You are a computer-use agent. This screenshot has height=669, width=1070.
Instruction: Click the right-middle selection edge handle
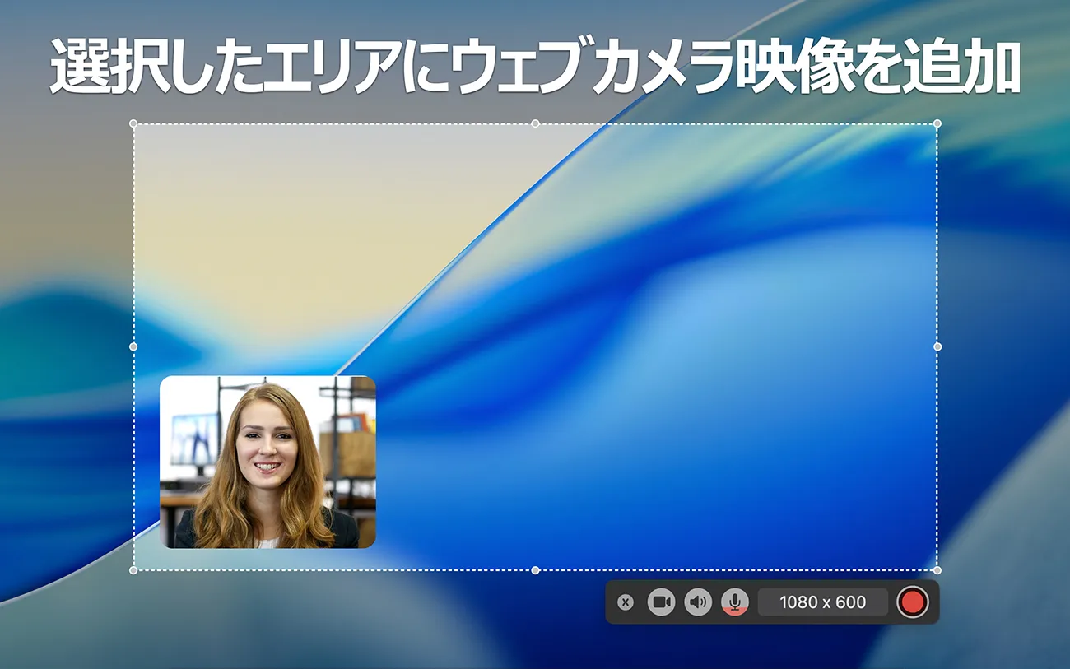(x=937, y=346)
